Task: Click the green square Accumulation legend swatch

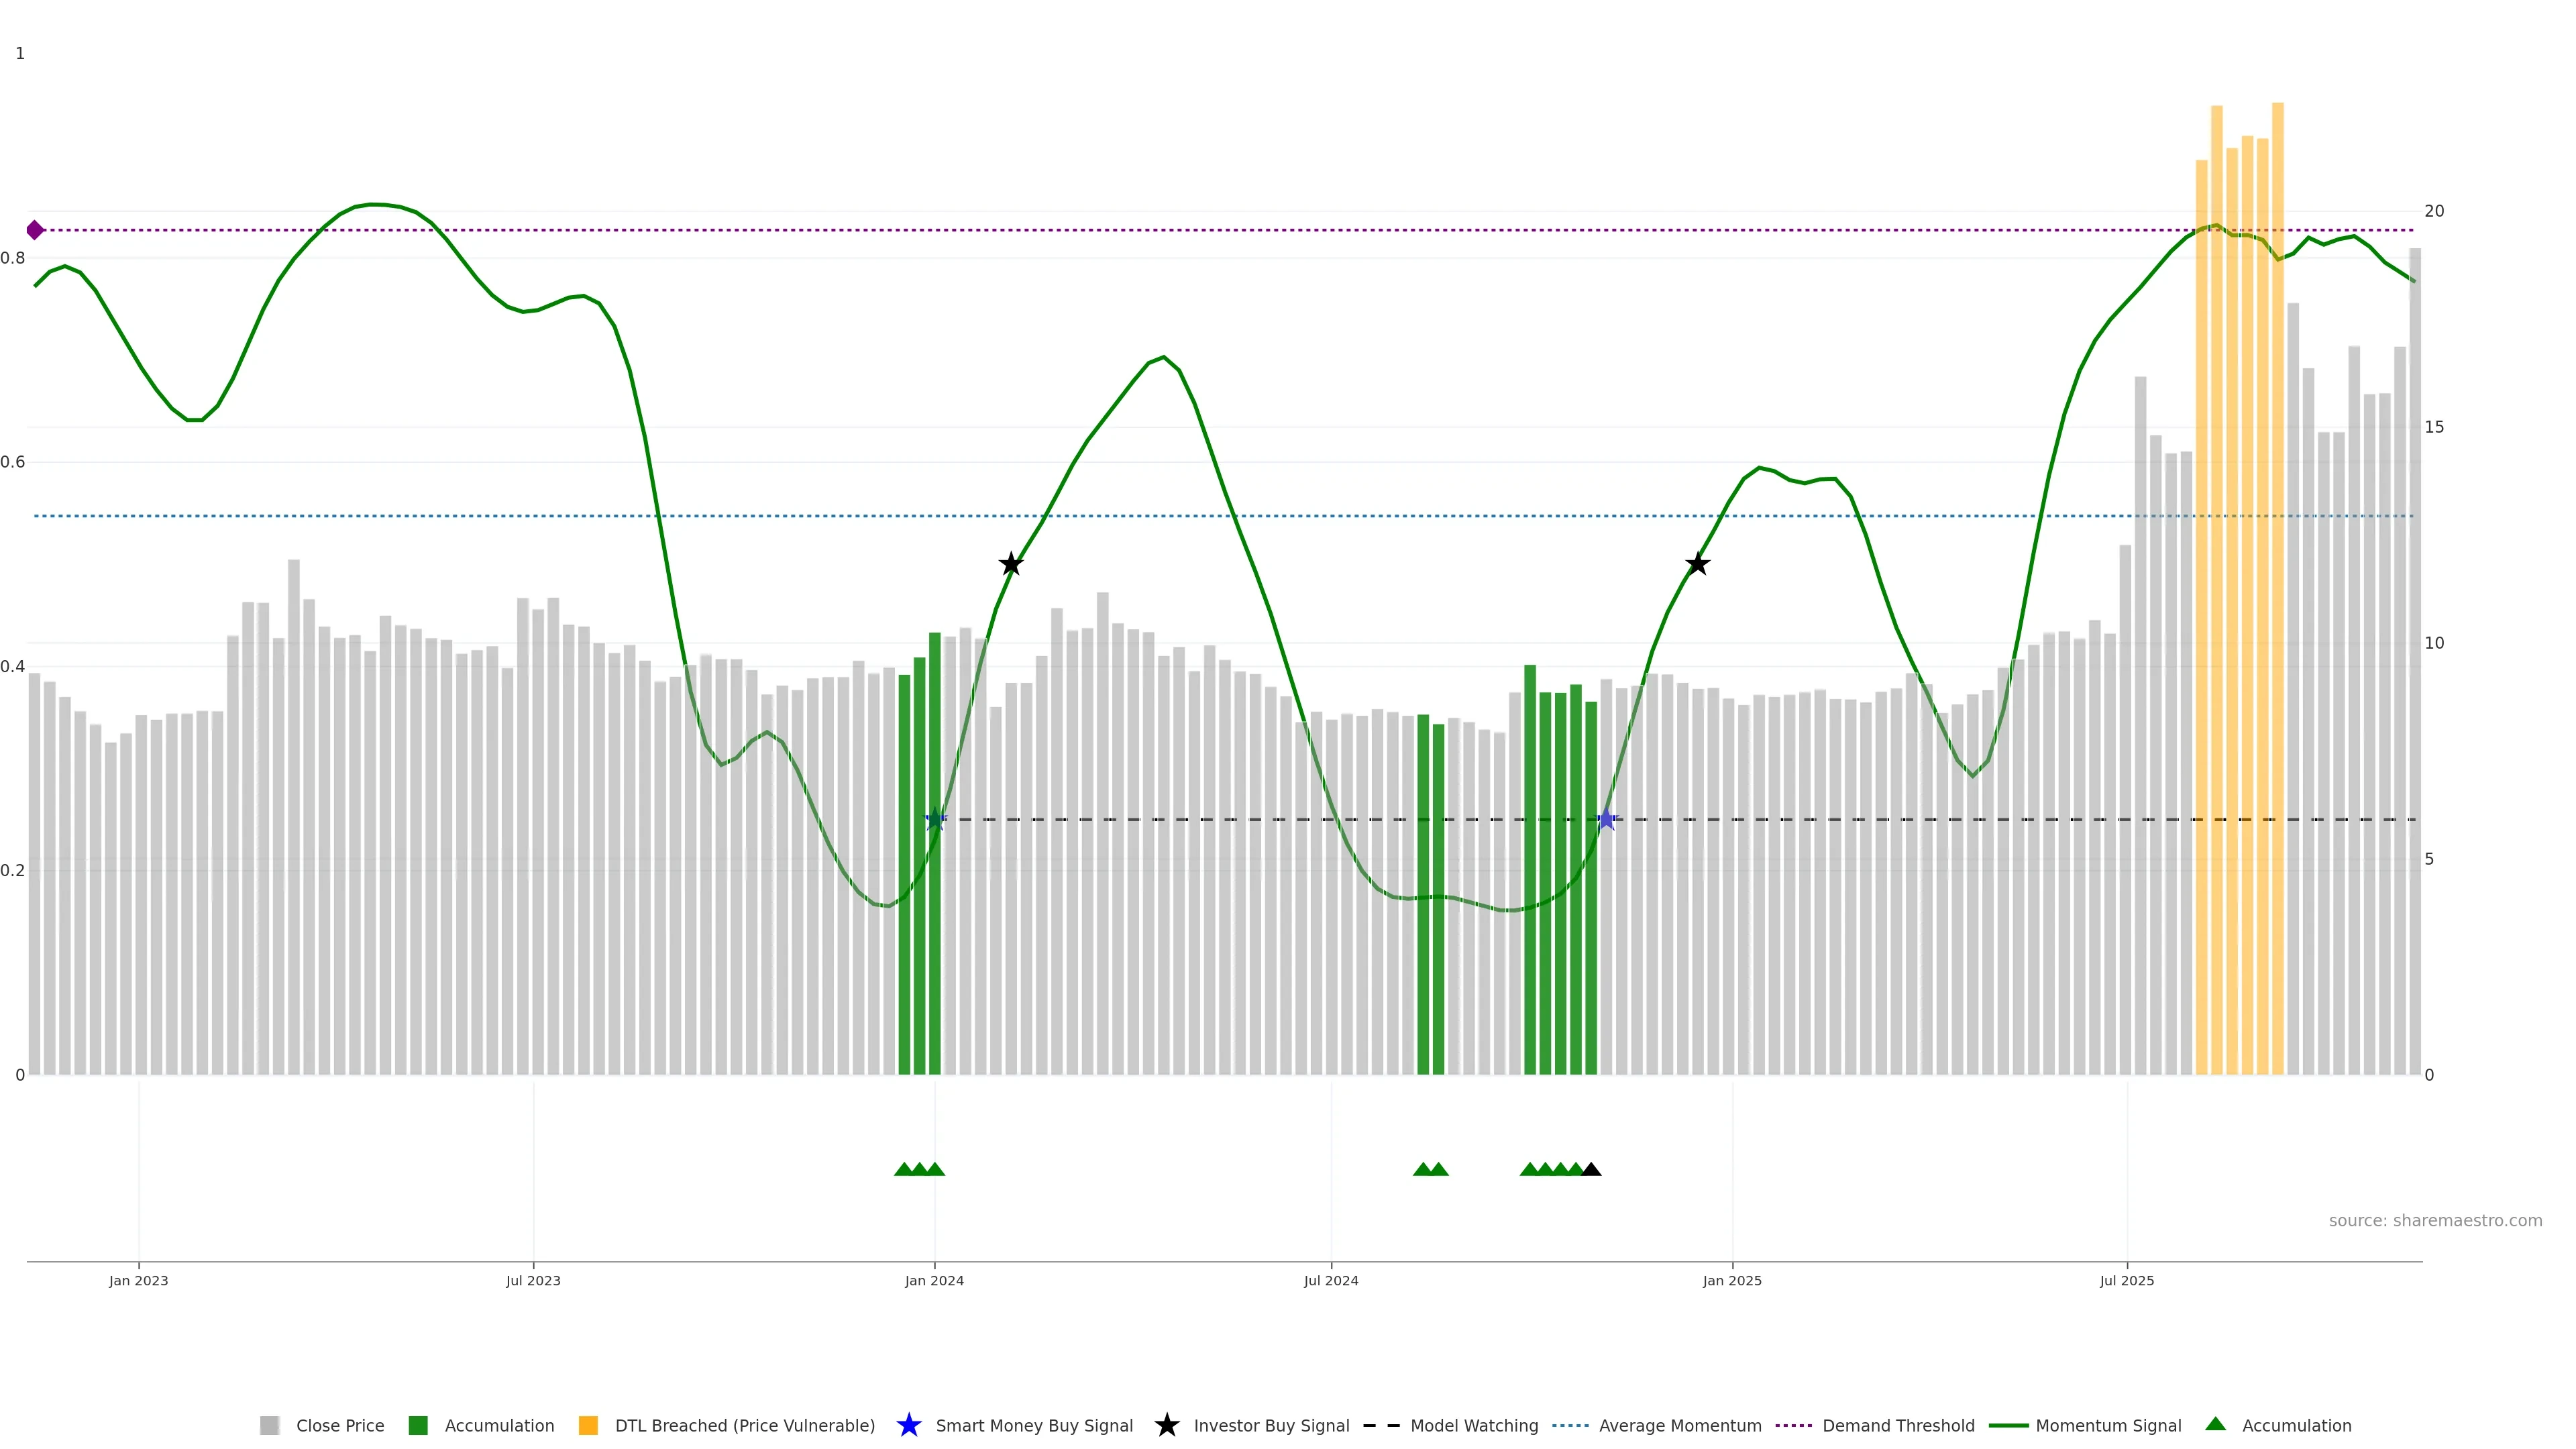Action: pos(418,1425)
